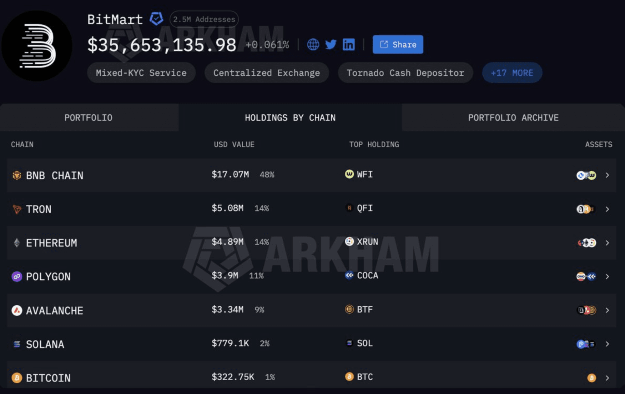Click the +0.061% change value
The width and height of the screenshot is (625, 394).
coord(267,45)
